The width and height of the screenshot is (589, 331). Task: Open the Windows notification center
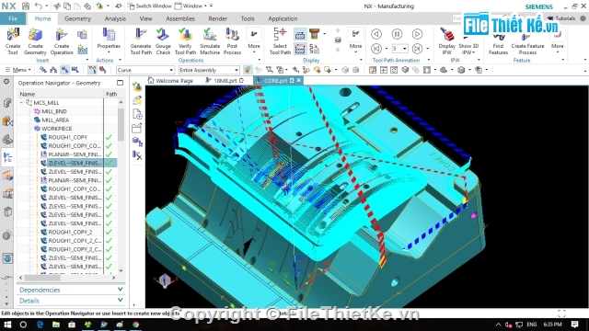pos(574,325)
